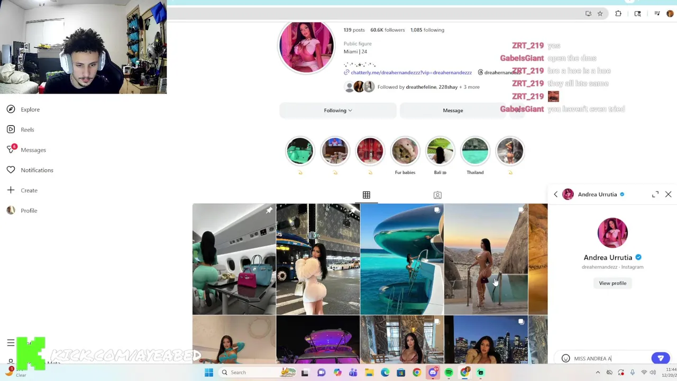This screenshot has height=381, width=677.
Task: View the 60.6K followers list
Action: pos(387,30)
